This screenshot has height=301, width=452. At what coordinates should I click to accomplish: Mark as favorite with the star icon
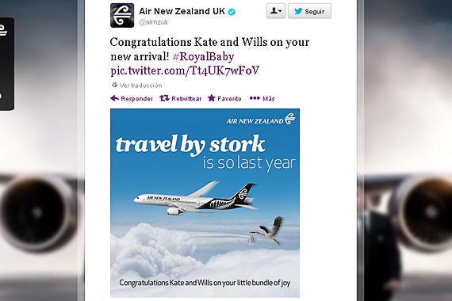point(212,98)
